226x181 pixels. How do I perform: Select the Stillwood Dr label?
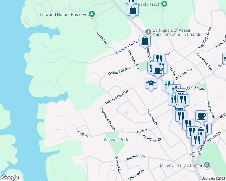(136, 175)
